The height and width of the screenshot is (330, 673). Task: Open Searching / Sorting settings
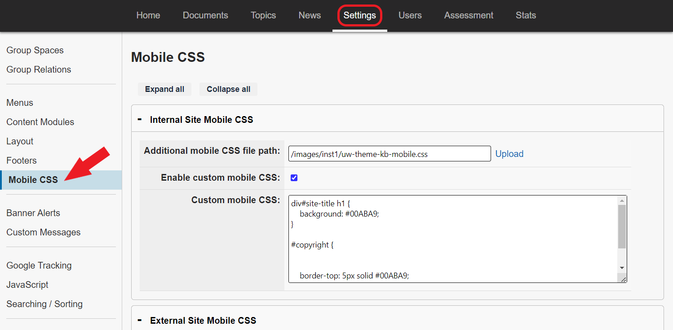coord(44,304)
